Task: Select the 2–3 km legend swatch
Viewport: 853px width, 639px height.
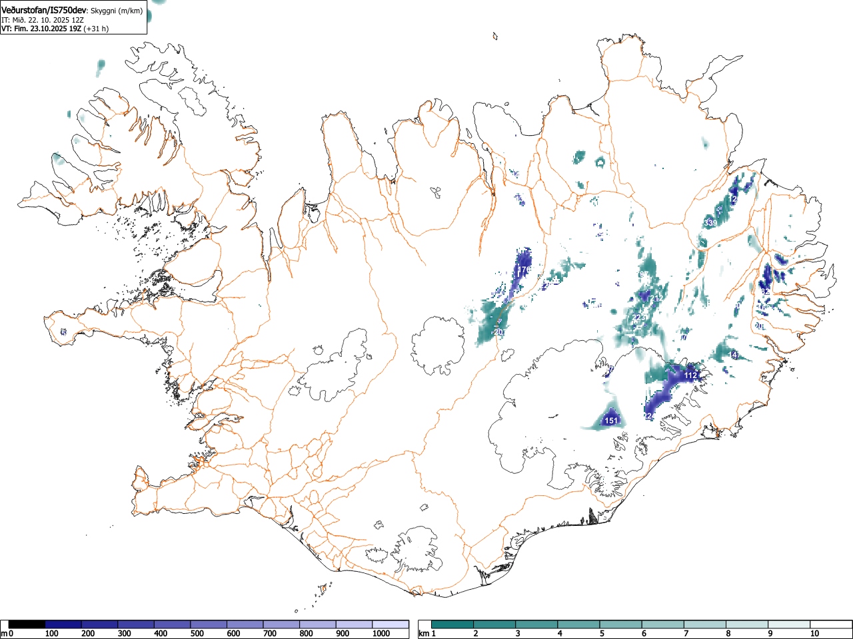Action: pyautogui.click(x=494, y=624)
